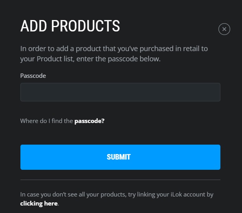Find out where the passcode is located
The width and height of the screenshot is (242, 213).
pos(89,121)
